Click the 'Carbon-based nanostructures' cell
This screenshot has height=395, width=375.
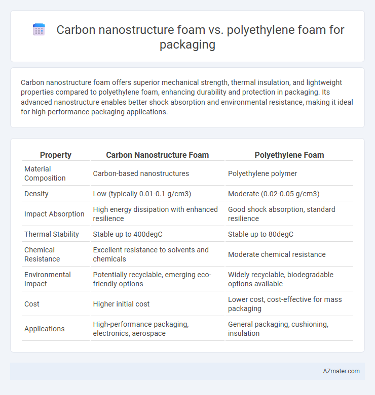pos(157,173)
